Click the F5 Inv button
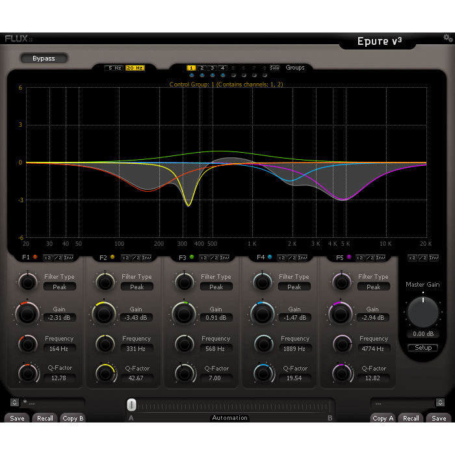455x455 pixels. point(380,257)
